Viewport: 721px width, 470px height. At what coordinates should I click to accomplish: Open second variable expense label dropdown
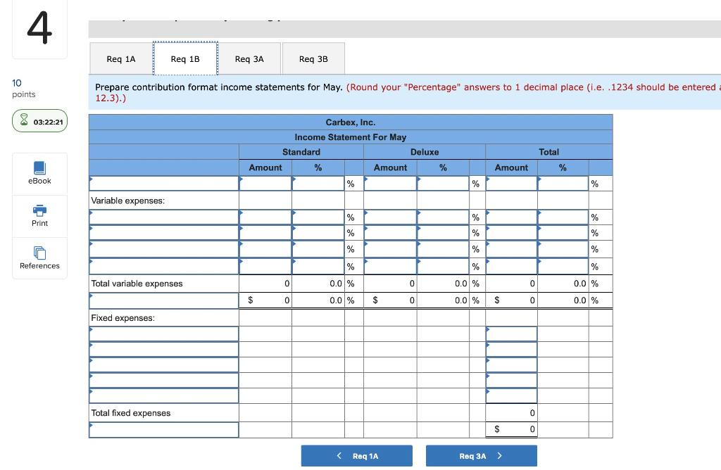point(163,232)
